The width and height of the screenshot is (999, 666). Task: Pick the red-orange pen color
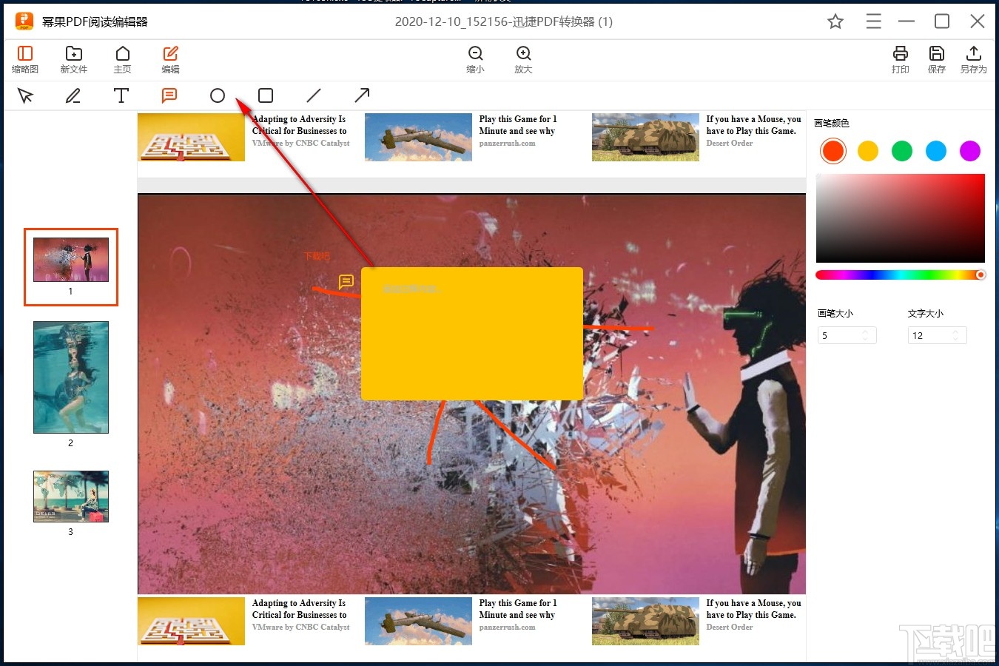click(833, 151)
